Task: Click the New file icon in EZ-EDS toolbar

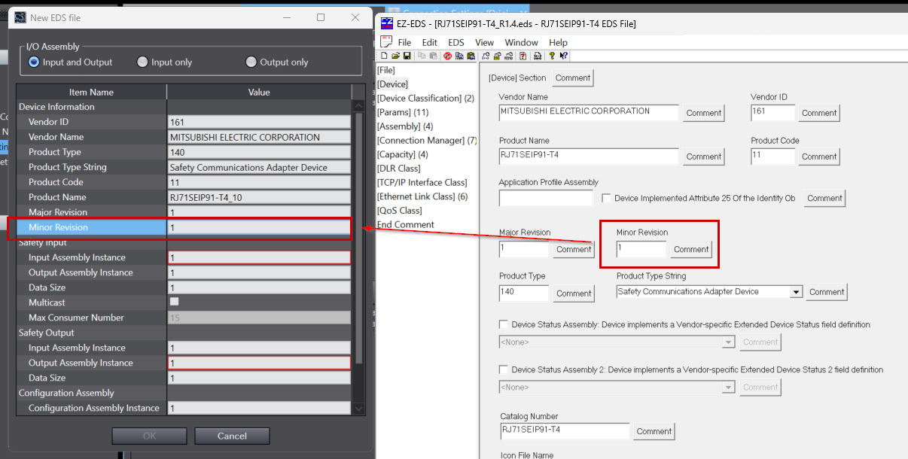Action: point(384,56)
